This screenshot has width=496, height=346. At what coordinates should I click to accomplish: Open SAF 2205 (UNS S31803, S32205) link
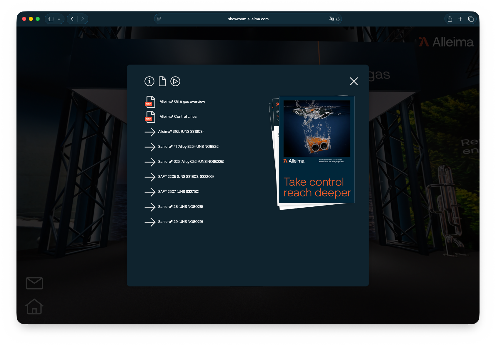186,177
